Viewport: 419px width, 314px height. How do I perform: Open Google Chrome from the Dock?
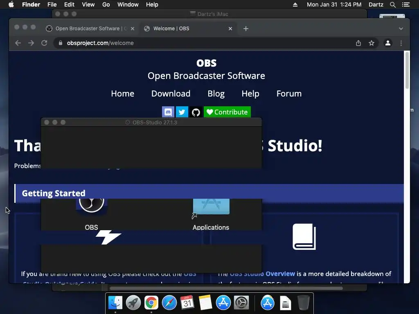151,303
